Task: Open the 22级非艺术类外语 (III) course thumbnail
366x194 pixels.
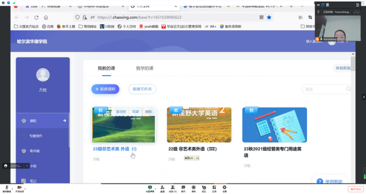Action: pyautogui.click(x=199, y=125)
